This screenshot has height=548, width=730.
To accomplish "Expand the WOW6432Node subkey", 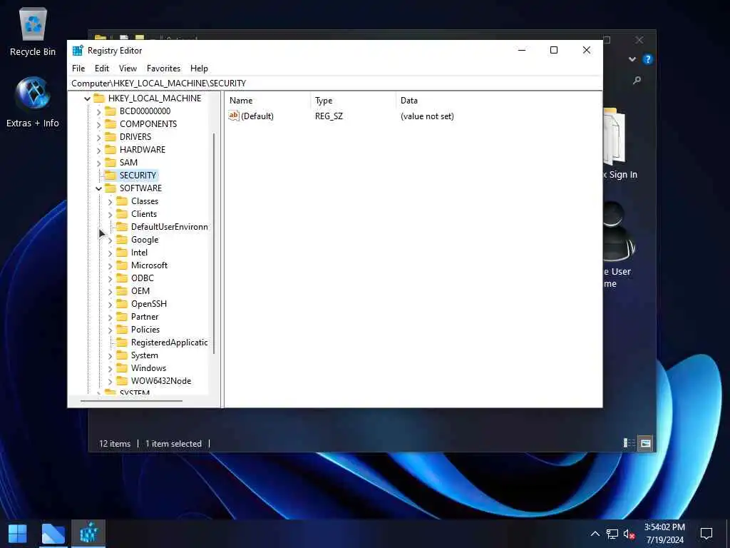I will pos(110,382).
